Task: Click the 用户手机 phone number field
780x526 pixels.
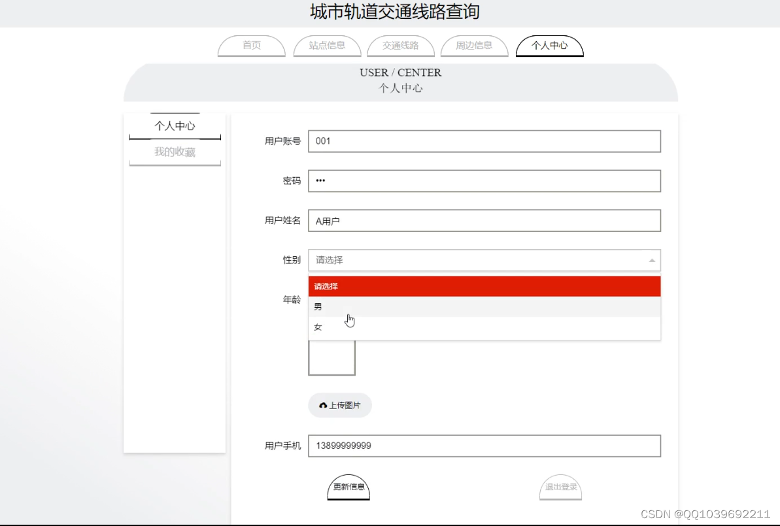Action: [x=484, y=446]
